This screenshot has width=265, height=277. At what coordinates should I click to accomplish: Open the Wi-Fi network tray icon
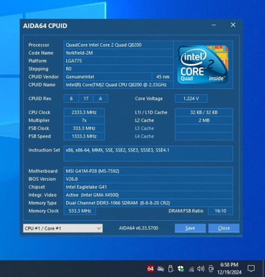click(191, 269)
